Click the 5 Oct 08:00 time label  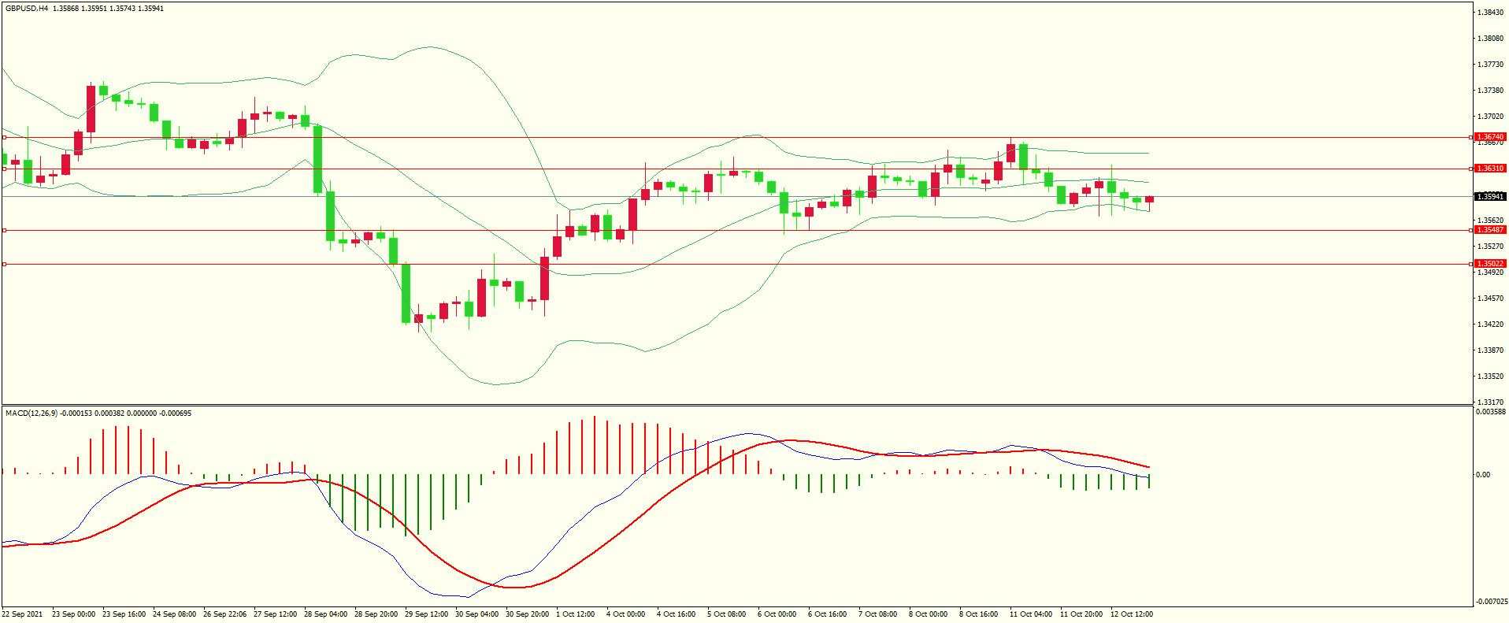point(727,614)
